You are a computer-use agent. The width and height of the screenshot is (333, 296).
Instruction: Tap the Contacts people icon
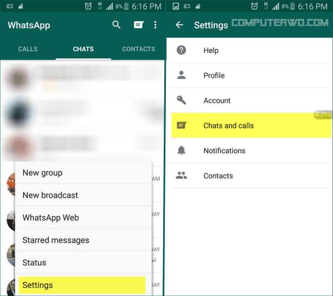point(181,175)
